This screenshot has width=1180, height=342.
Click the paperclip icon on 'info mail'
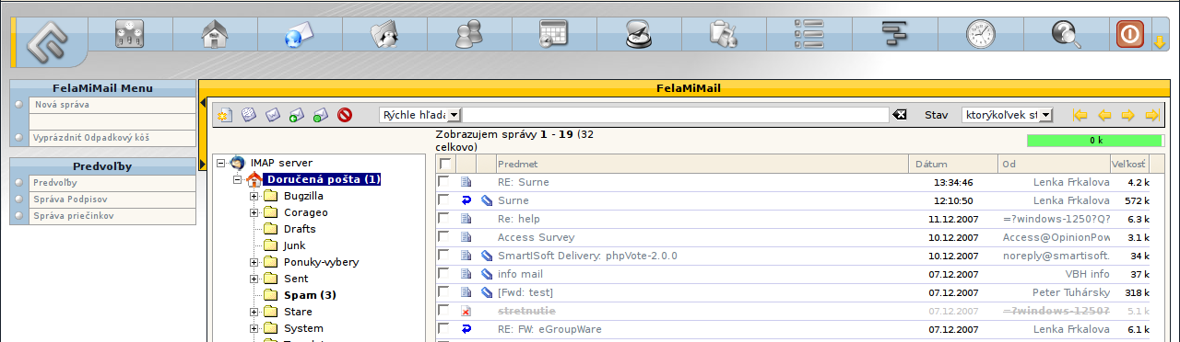coord(487,274)
